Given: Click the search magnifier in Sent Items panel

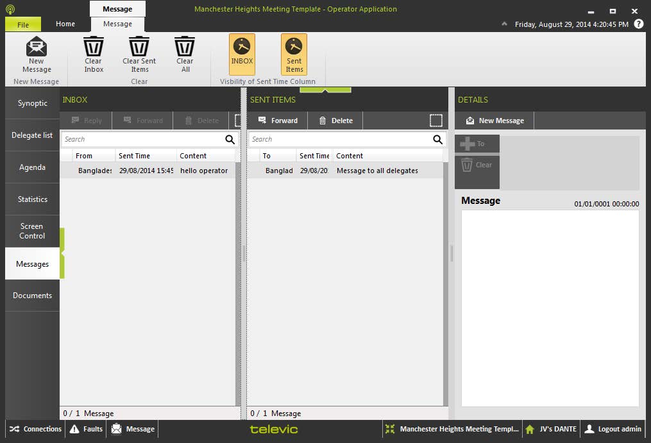Looking at the screenshot, I should [x=437, y=139].
